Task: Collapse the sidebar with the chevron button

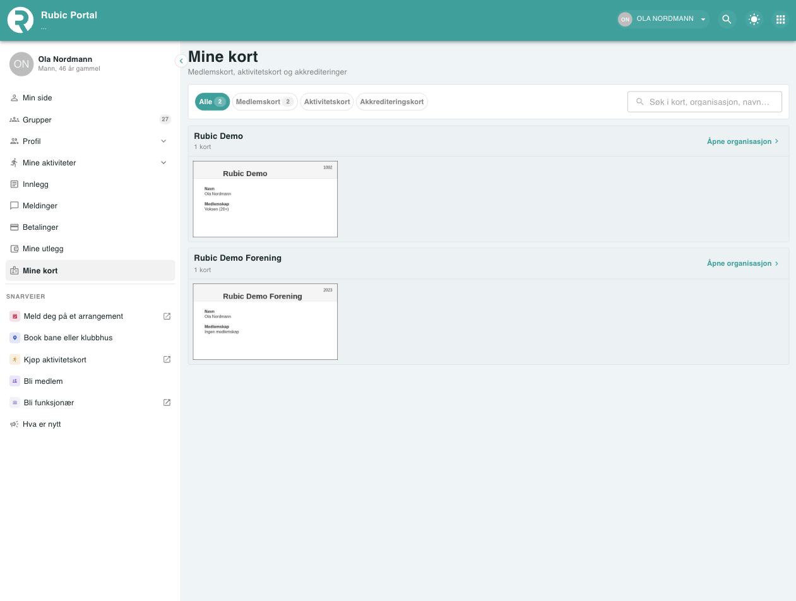Action: pos(181,61)
